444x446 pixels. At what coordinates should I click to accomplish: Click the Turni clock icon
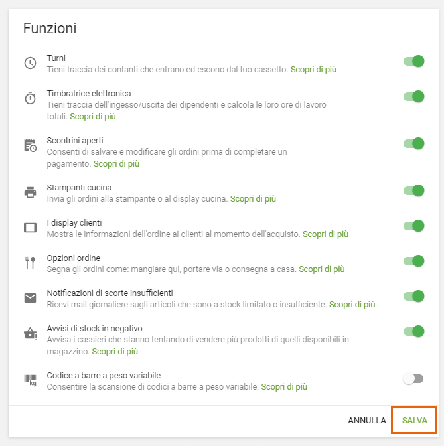(30, 64)
